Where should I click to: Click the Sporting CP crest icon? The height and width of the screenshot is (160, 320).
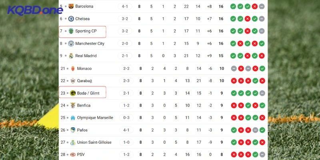(71, 31)
